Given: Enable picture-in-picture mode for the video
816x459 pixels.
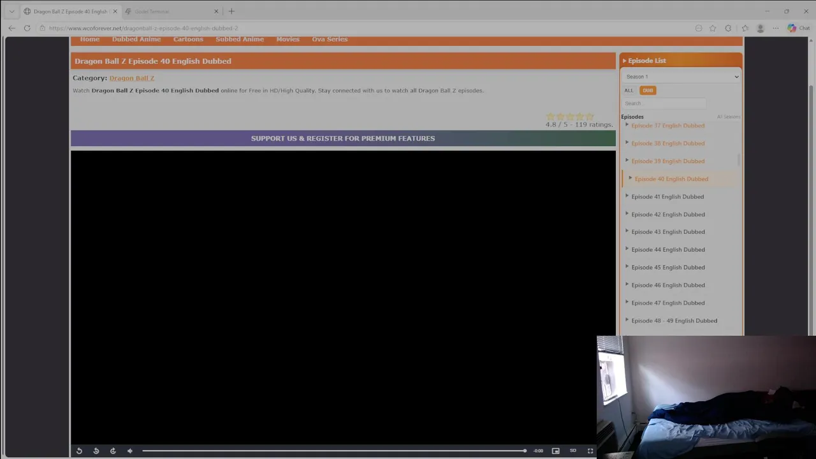Looking at the screenshot, I should point(556,451).
